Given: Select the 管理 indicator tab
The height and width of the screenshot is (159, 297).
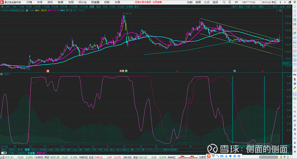Looking at the screenshot, I should point(27,149).
